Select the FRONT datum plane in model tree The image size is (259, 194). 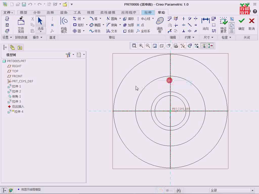click(15, 76)
